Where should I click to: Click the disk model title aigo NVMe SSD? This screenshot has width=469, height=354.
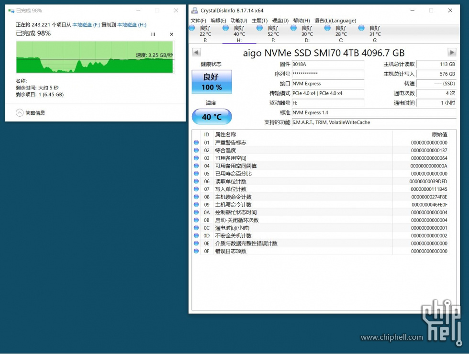[324, 53]
